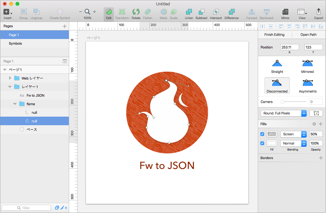Uncheck the Normal blending fill checkbox
326x213 pixels.
[x=262, y=143]
